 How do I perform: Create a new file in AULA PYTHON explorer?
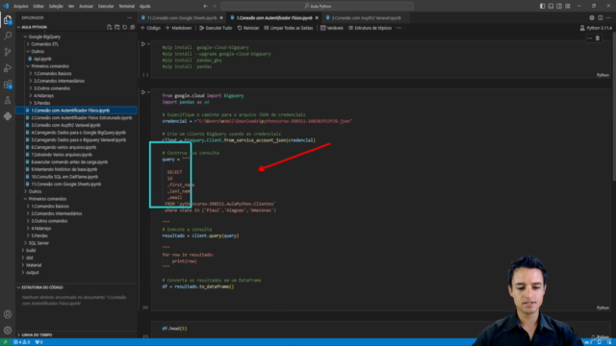(109, 27)
